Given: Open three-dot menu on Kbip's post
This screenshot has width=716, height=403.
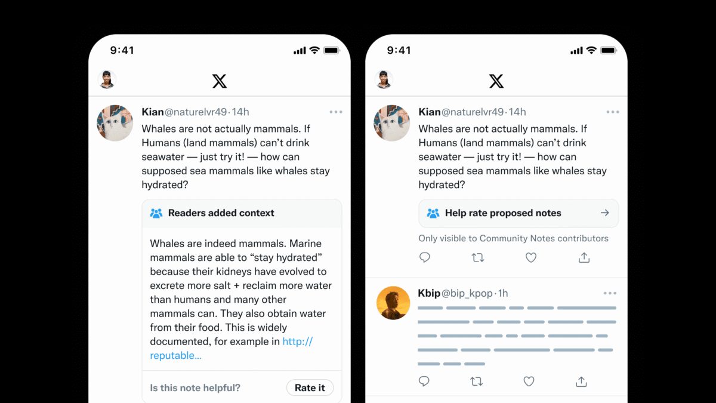Looking at the screenshot, I should coord(610,293).
